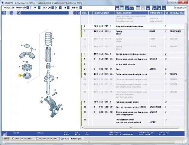Screen dimensions: 189x145
Task: Toggle the split illustration/table layout icon
Action: [x=75, y=13]
